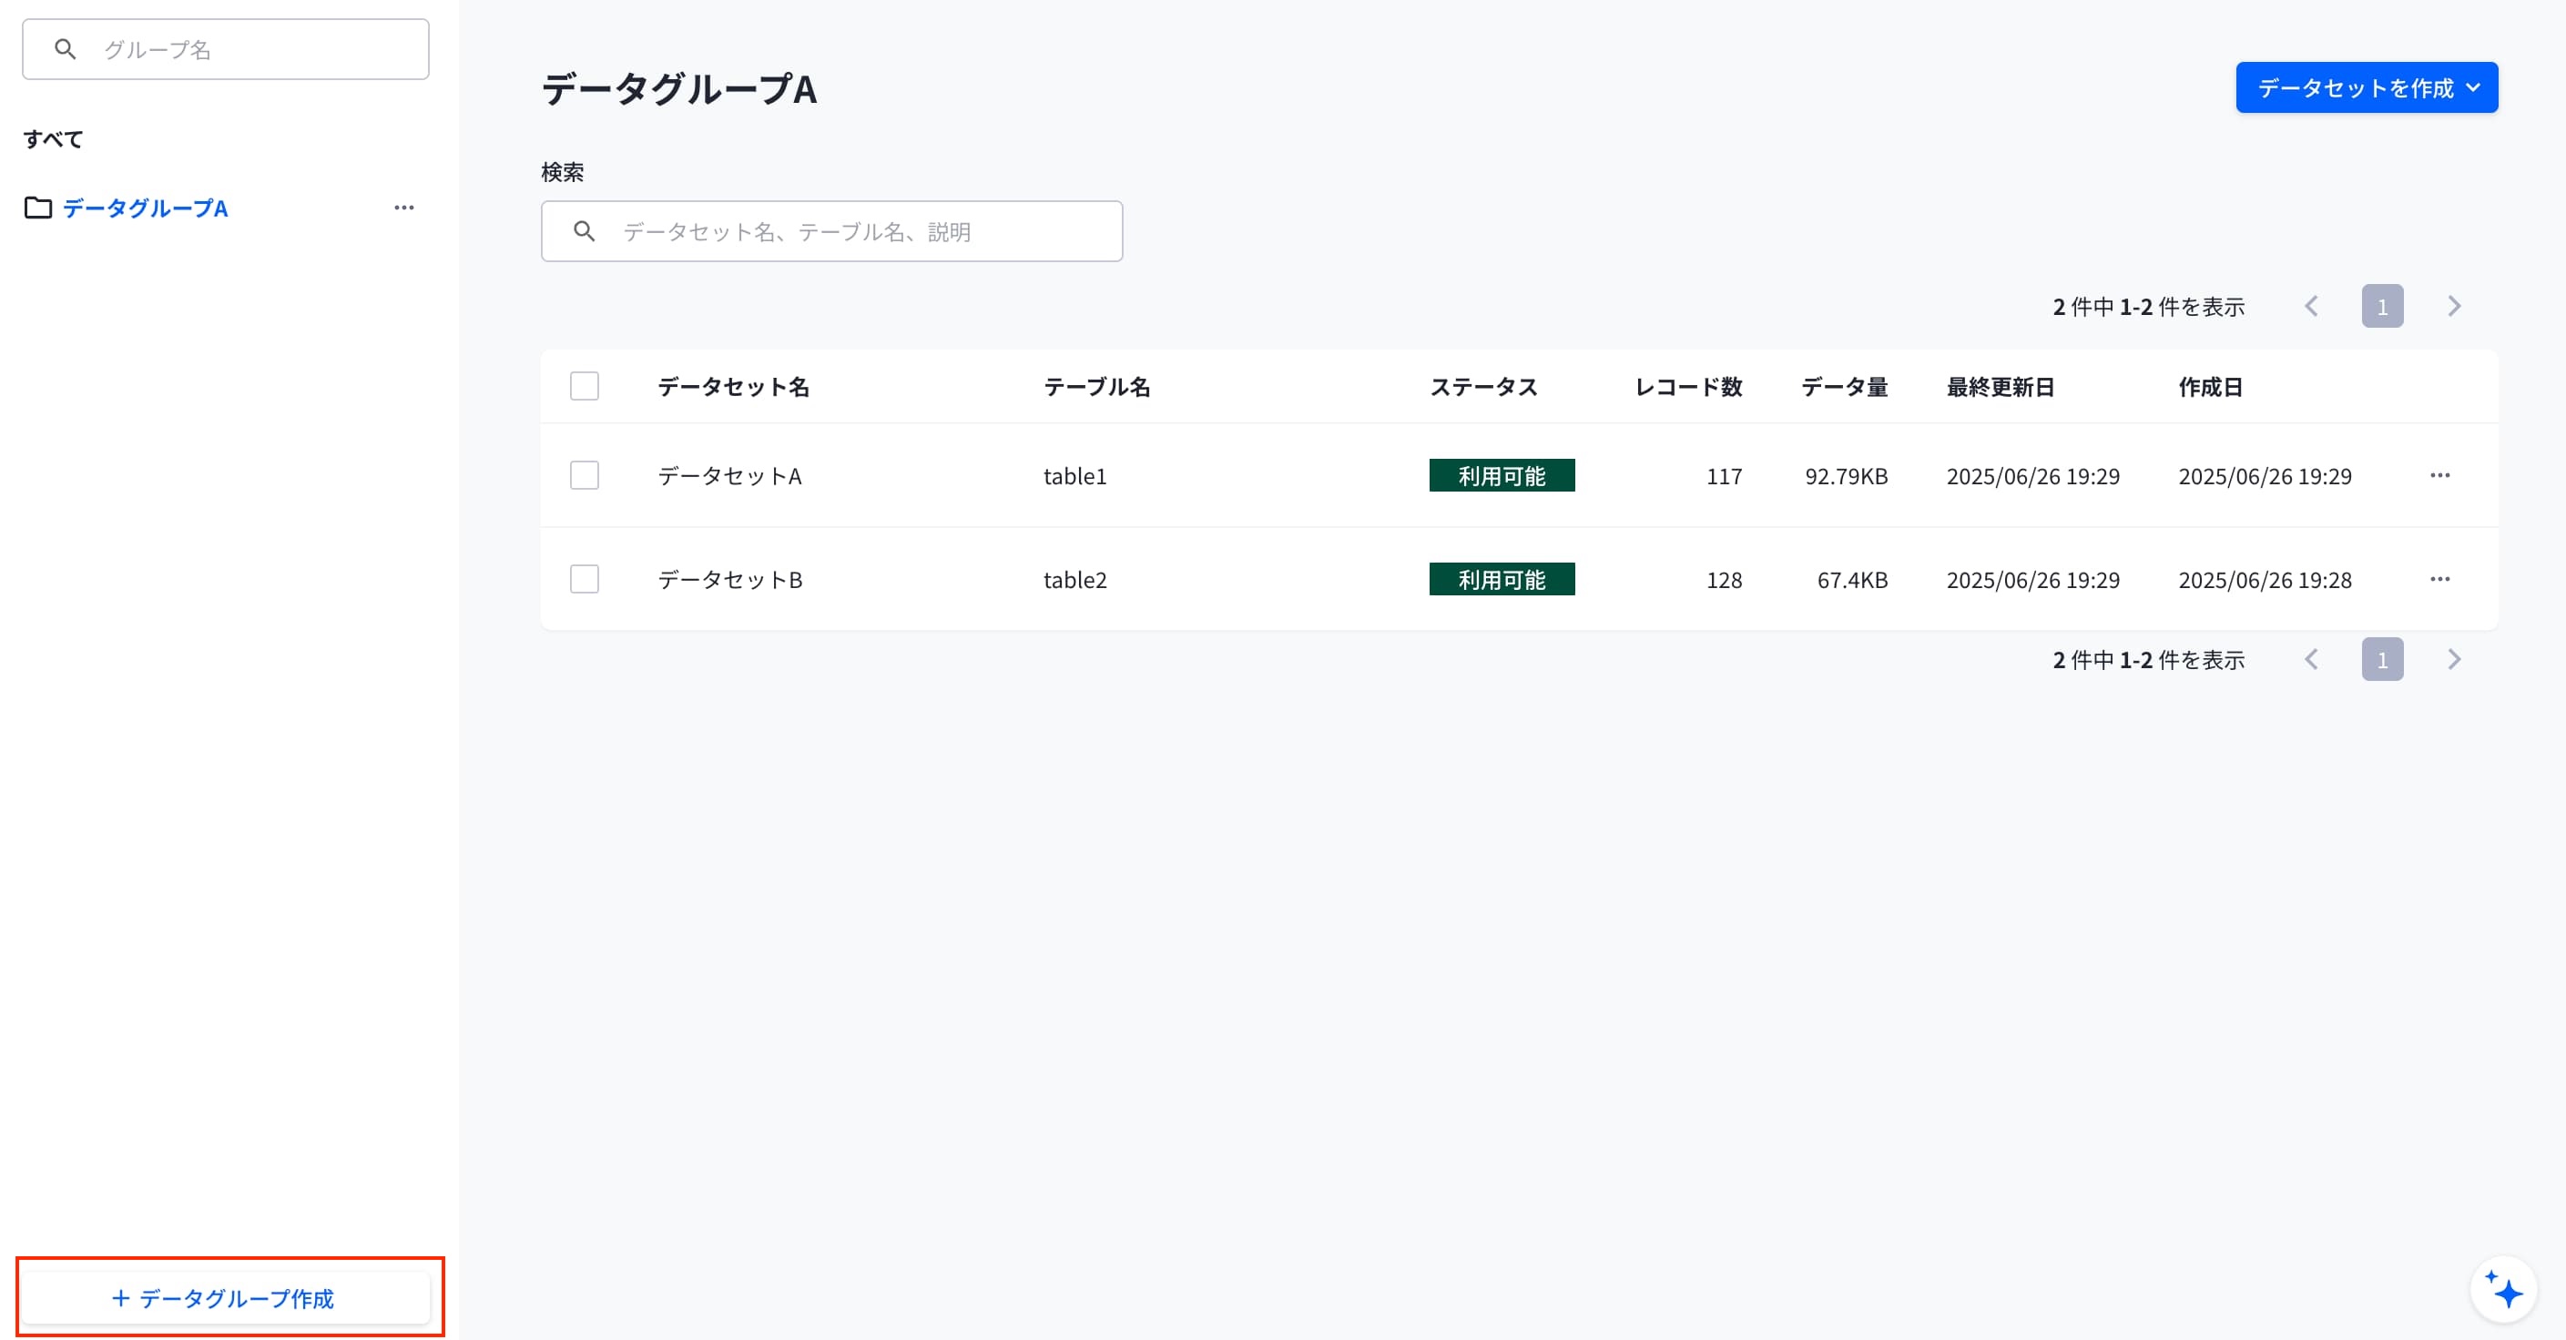This screenshot has height=1340, width=2566.
Task: Go to next page using top pagination arrow
Action: (x=2453, y=306)
